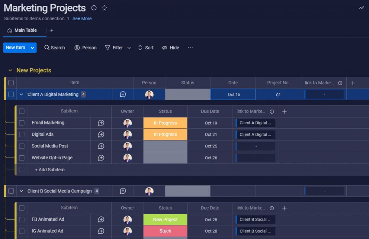
Task: Open updates for Digital Ads subitem
Action: [x=101, y=134]
